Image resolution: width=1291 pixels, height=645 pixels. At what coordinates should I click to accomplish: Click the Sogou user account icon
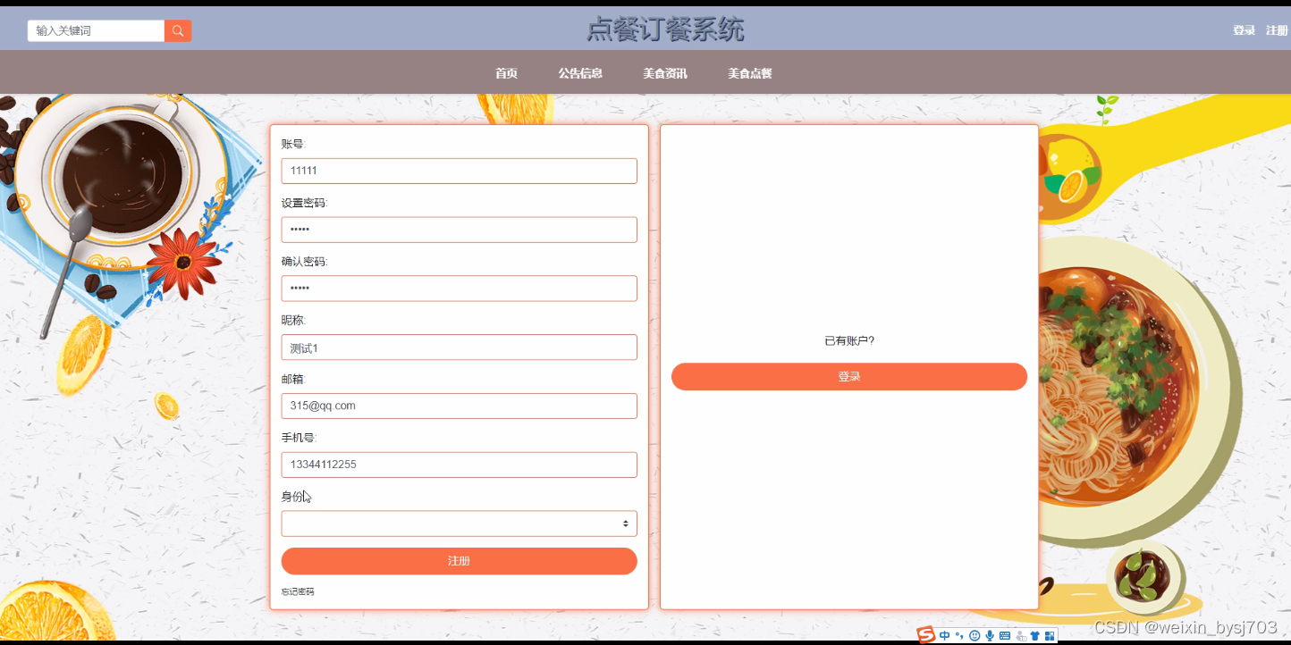click(1020, 635)
